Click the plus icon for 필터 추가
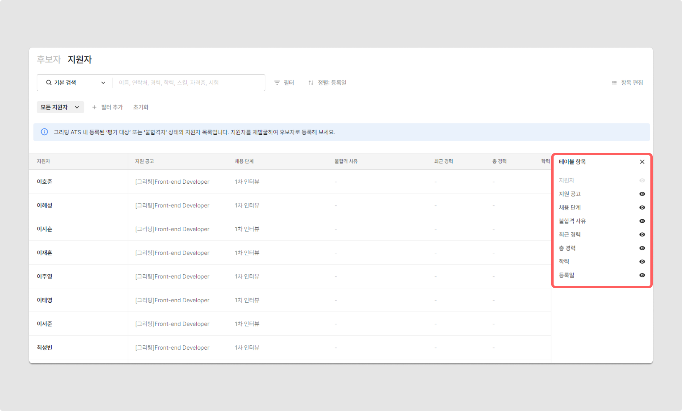682x411 pixels. coord(94,107)
